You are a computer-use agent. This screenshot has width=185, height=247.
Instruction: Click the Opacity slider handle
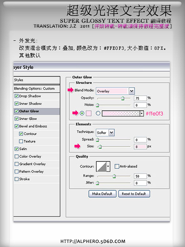coord(123,98)
